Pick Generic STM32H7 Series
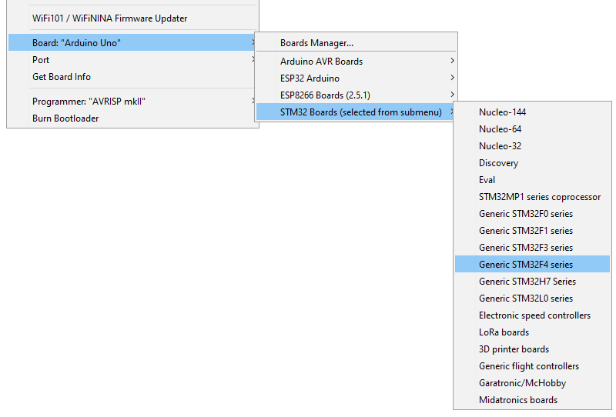 pos(532,281)
